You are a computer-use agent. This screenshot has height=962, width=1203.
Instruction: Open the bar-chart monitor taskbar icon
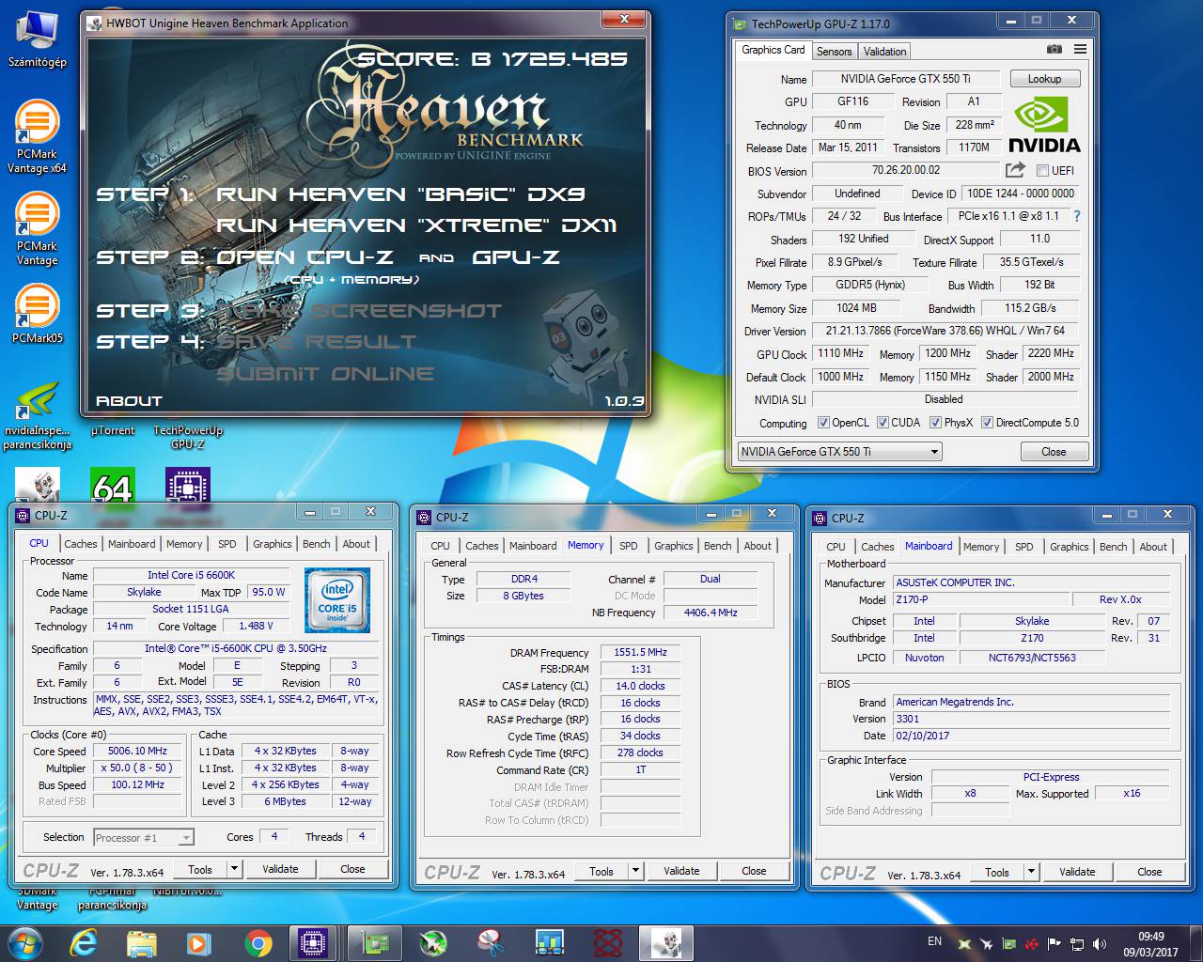tap(550, 942)
